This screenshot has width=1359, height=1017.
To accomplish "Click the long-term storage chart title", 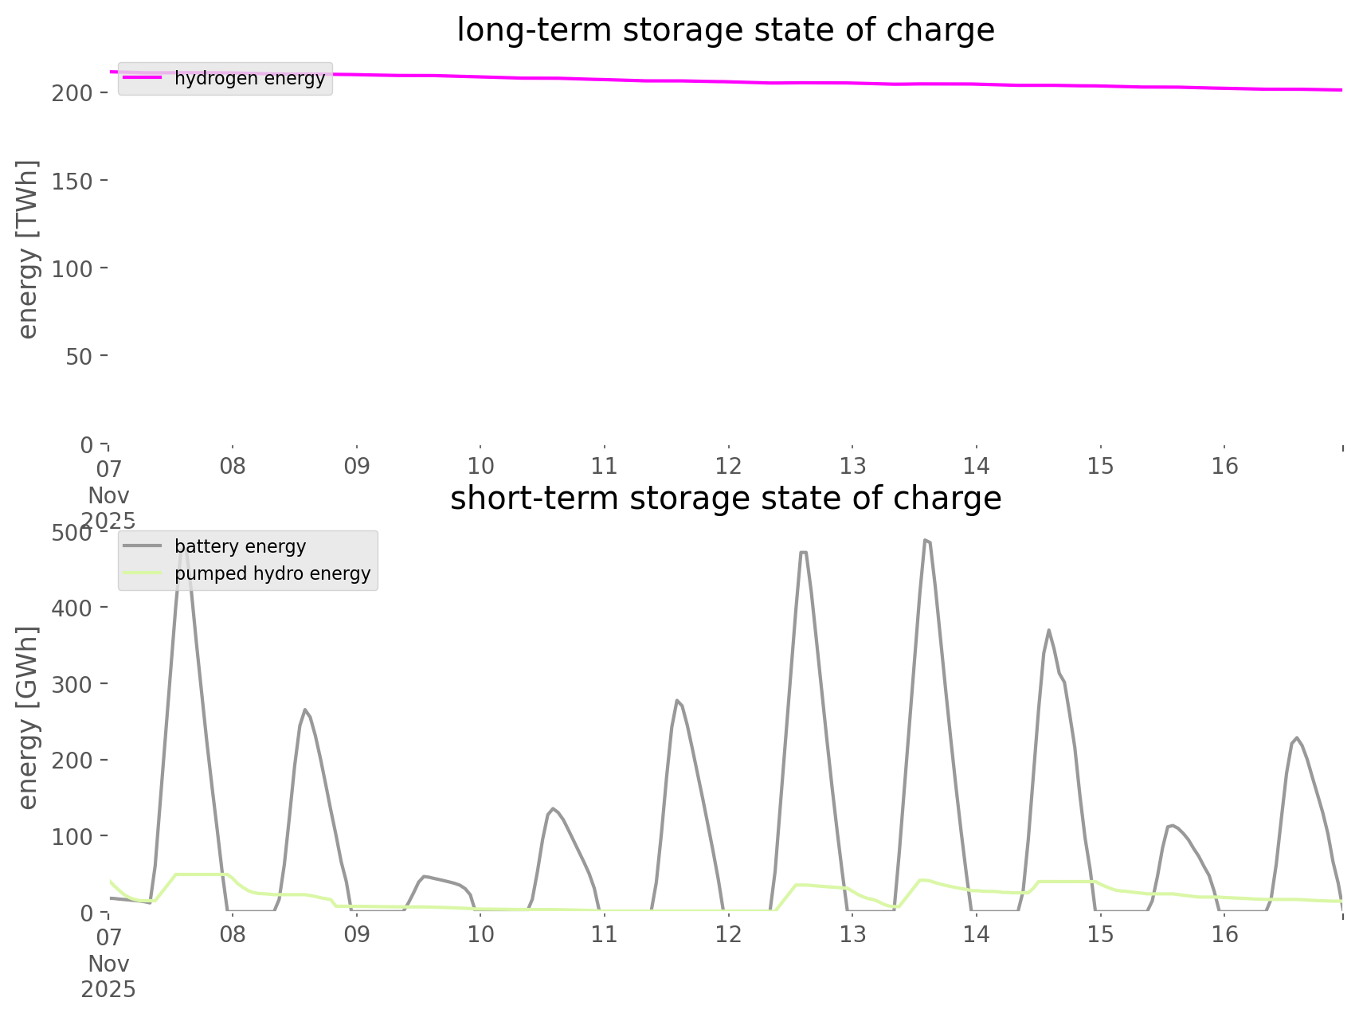I will click(725, 30).
